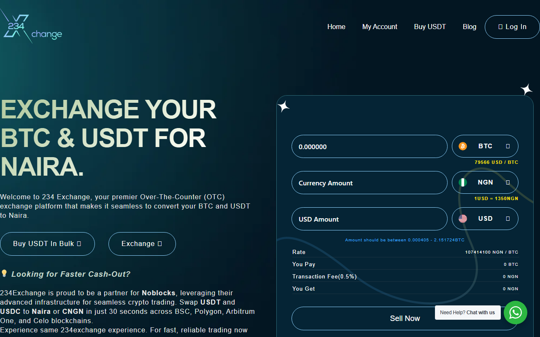Image resolution: width=540 pixels, height=337 pixels.
Task: Click the amount range hint text
Action: 405,240
